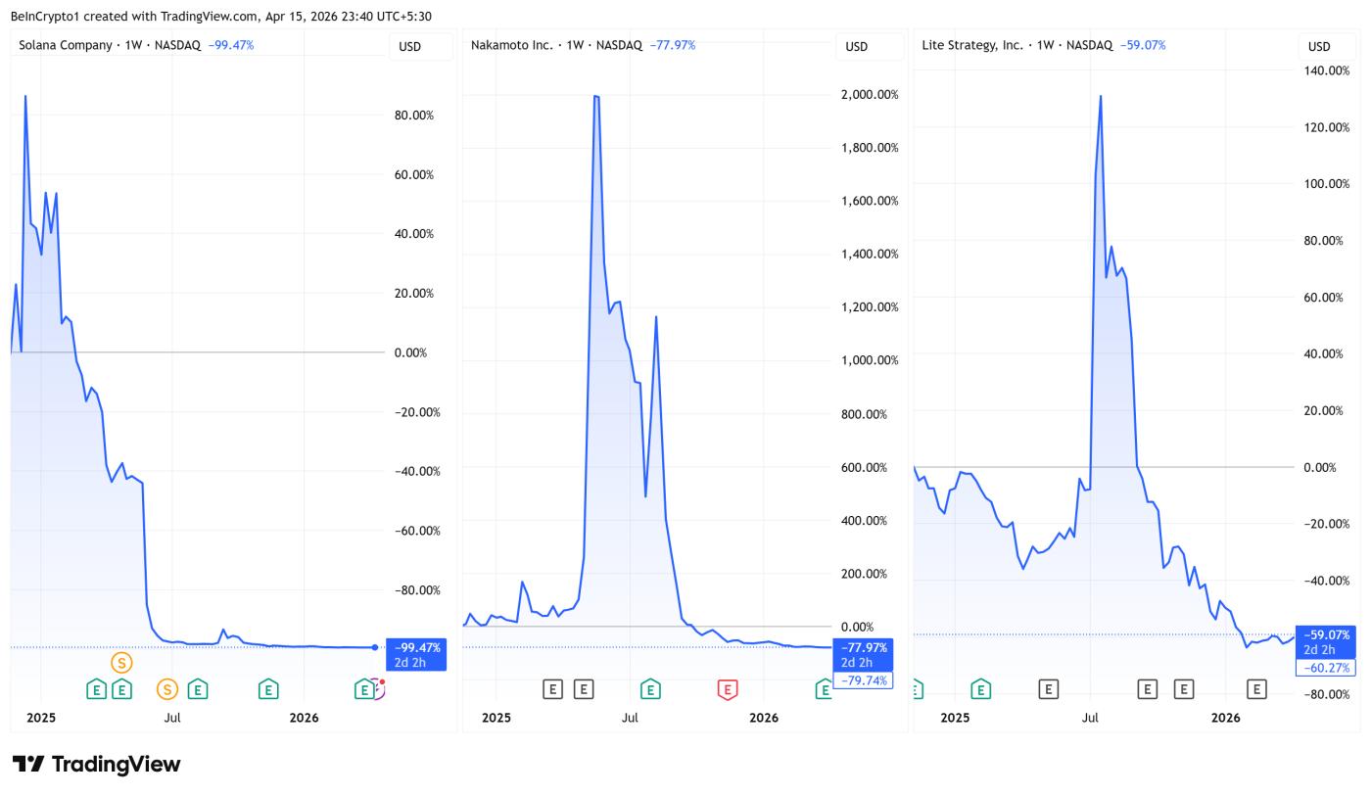Click the −99.47% price label on Solana axis
Screen dimensions: 1371x796
click(416, 647)
